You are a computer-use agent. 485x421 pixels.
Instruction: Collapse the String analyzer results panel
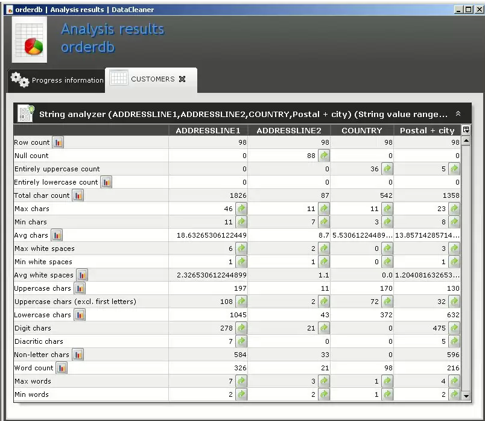(458, 113)
